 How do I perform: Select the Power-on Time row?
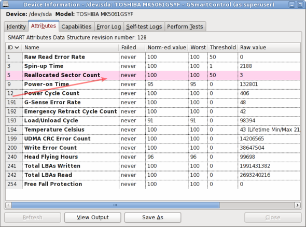(153, 84)
